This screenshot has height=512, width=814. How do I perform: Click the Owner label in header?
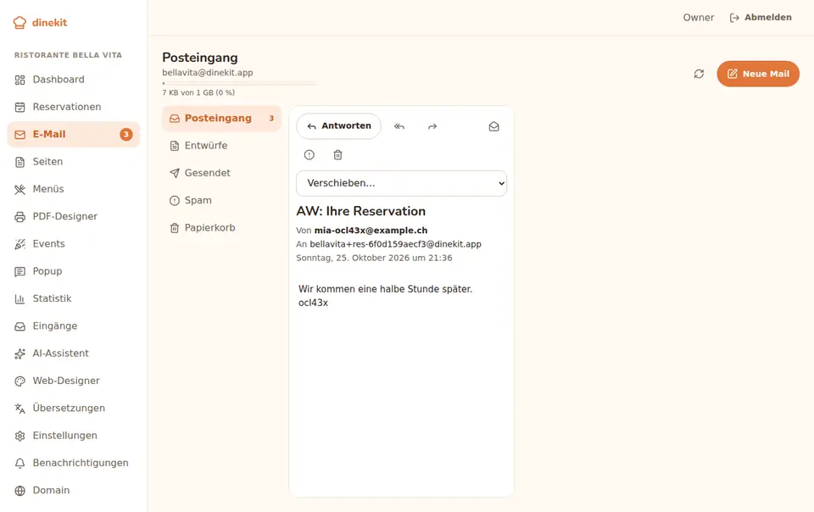[698, 18]
